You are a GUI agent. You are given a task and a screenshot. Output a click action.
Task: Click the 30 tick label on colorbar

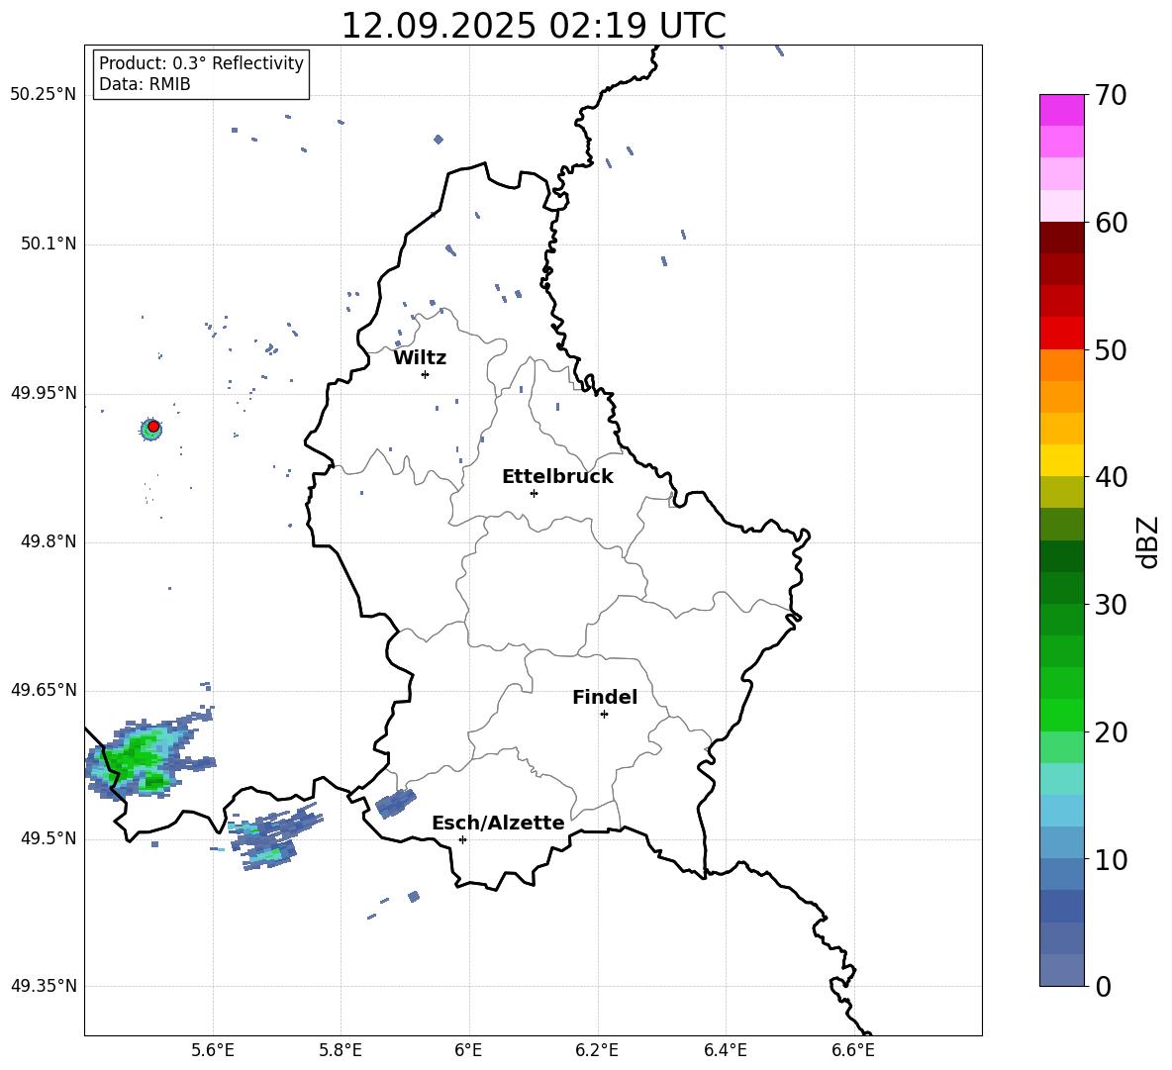tap(1111, 605)
